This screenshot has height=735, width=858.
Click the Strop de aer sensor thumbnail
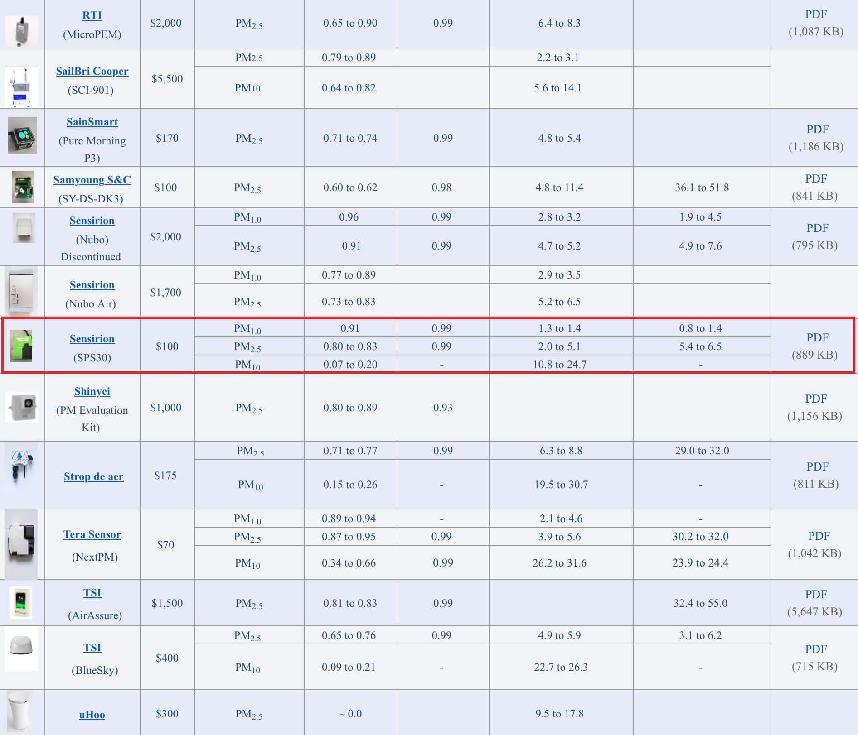(x=21, y=467)
